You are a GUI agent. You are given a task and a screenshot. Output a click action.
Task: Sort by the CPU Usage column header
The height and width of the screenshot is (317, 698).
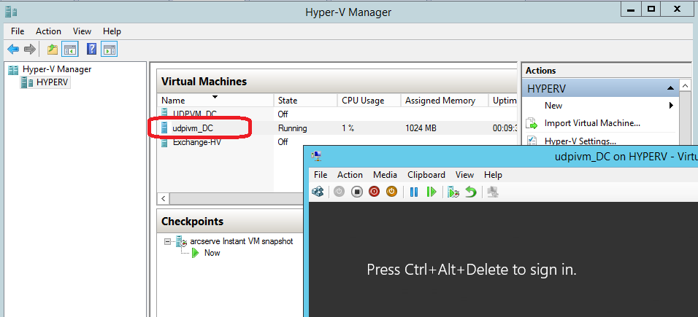pyautogui.click(x=369, y=101)
